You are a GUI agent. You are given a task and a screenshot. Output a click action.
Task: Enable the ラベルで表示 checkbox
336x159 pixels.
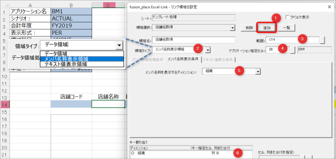click(287, 17)
